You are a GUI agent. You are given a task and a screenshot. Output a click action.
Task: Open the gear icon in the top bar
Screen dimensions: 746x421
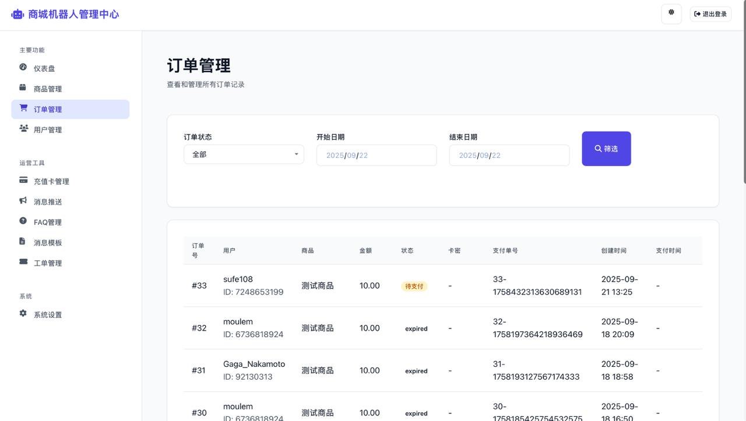(x=671, y=13)
